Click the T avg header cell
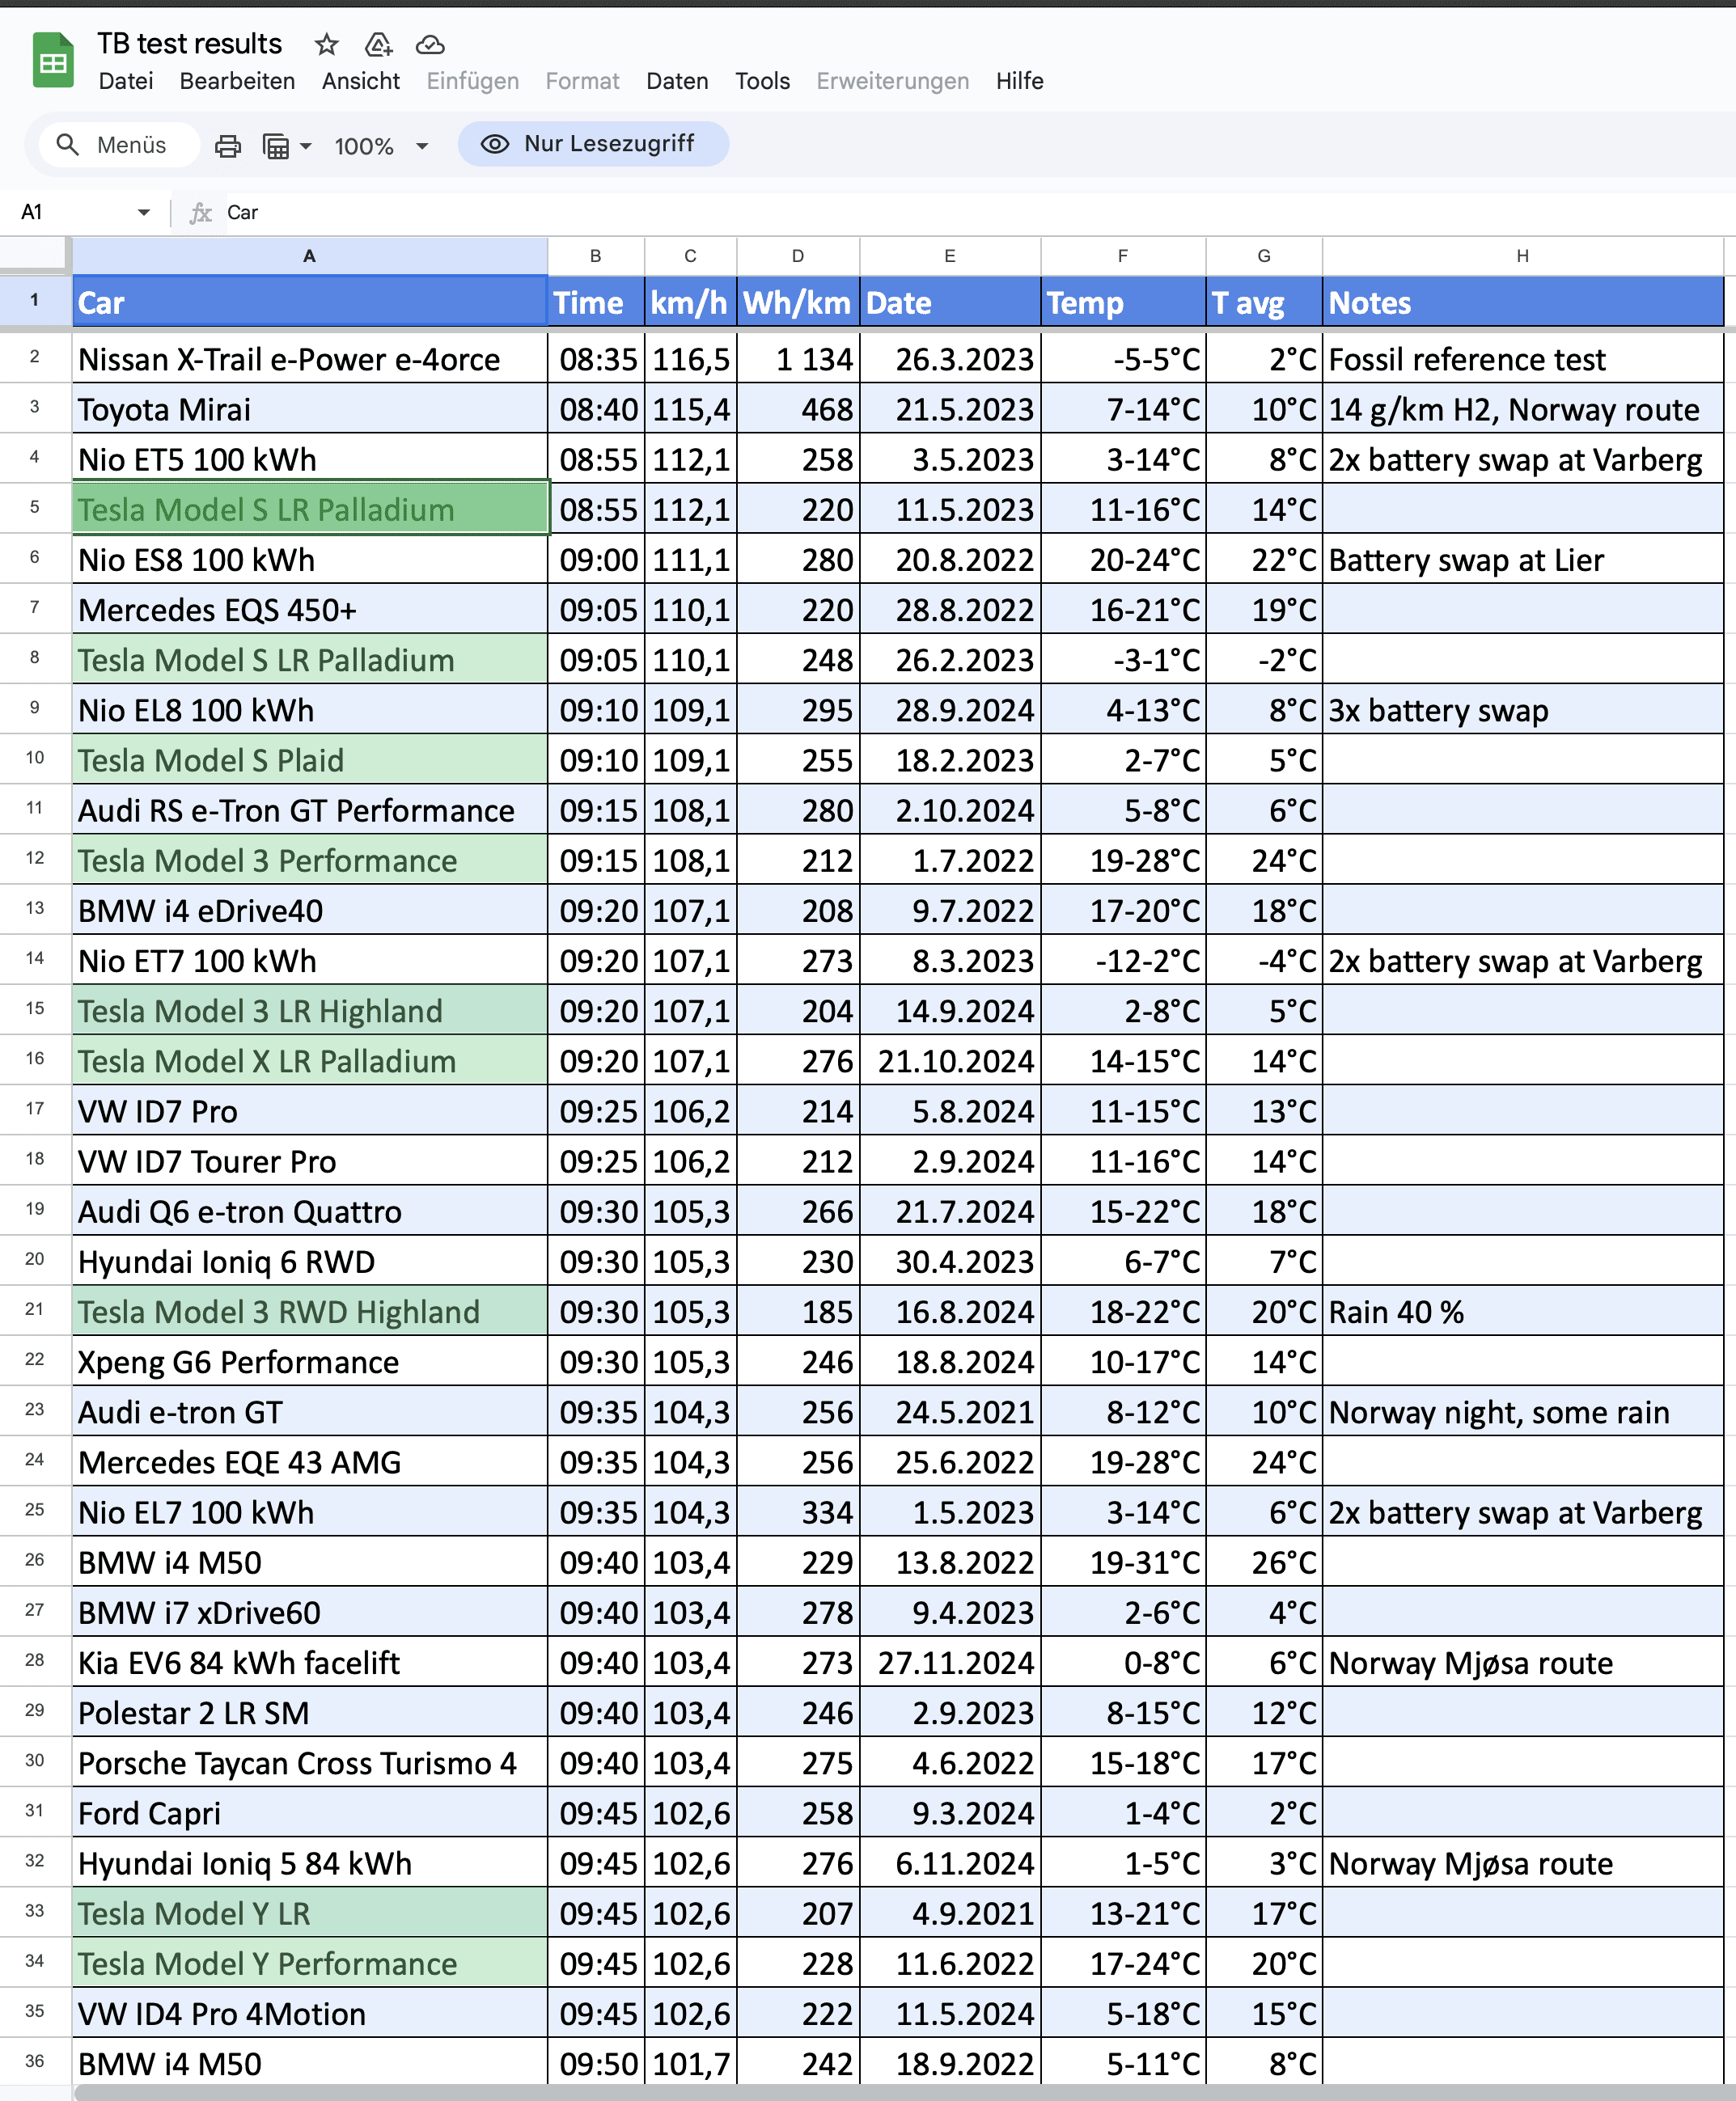 point(1264,302)
